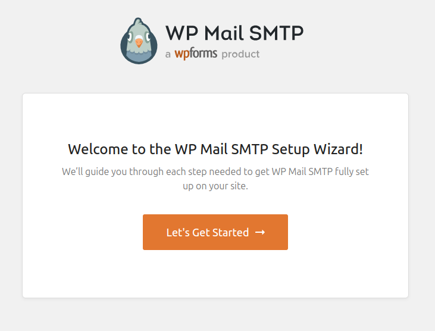Click the "Let's Get Started" button label
Screen dimensions: 435x331
(208, 233)
